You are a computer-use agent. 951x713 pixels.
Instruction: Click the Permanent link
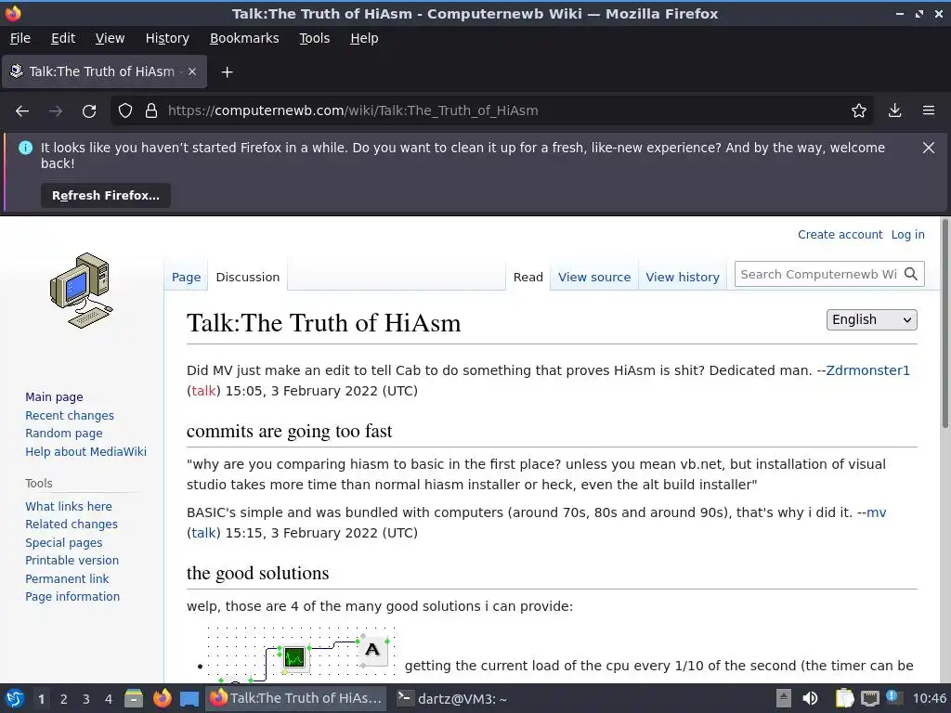[67, 578]
